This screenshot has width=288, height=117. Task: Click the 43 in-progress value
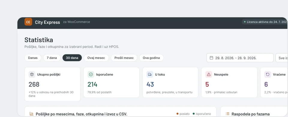150,84
